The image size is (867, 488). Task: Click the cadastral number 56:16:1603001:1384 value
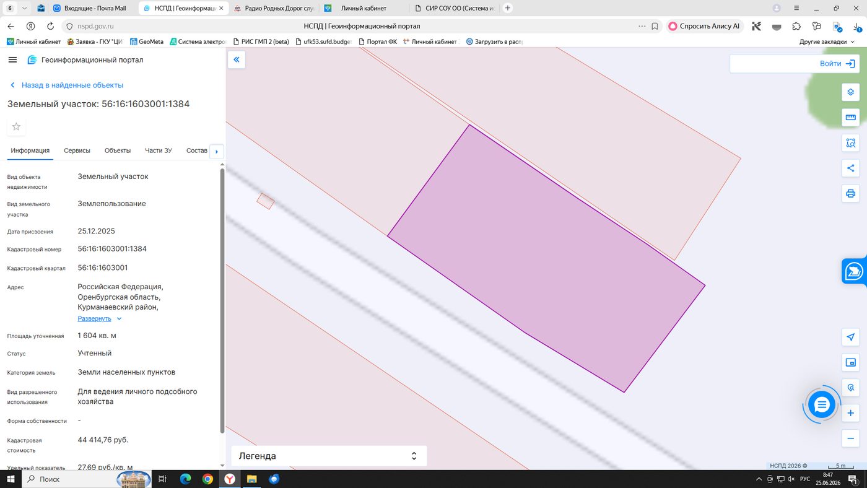(112, 249)
